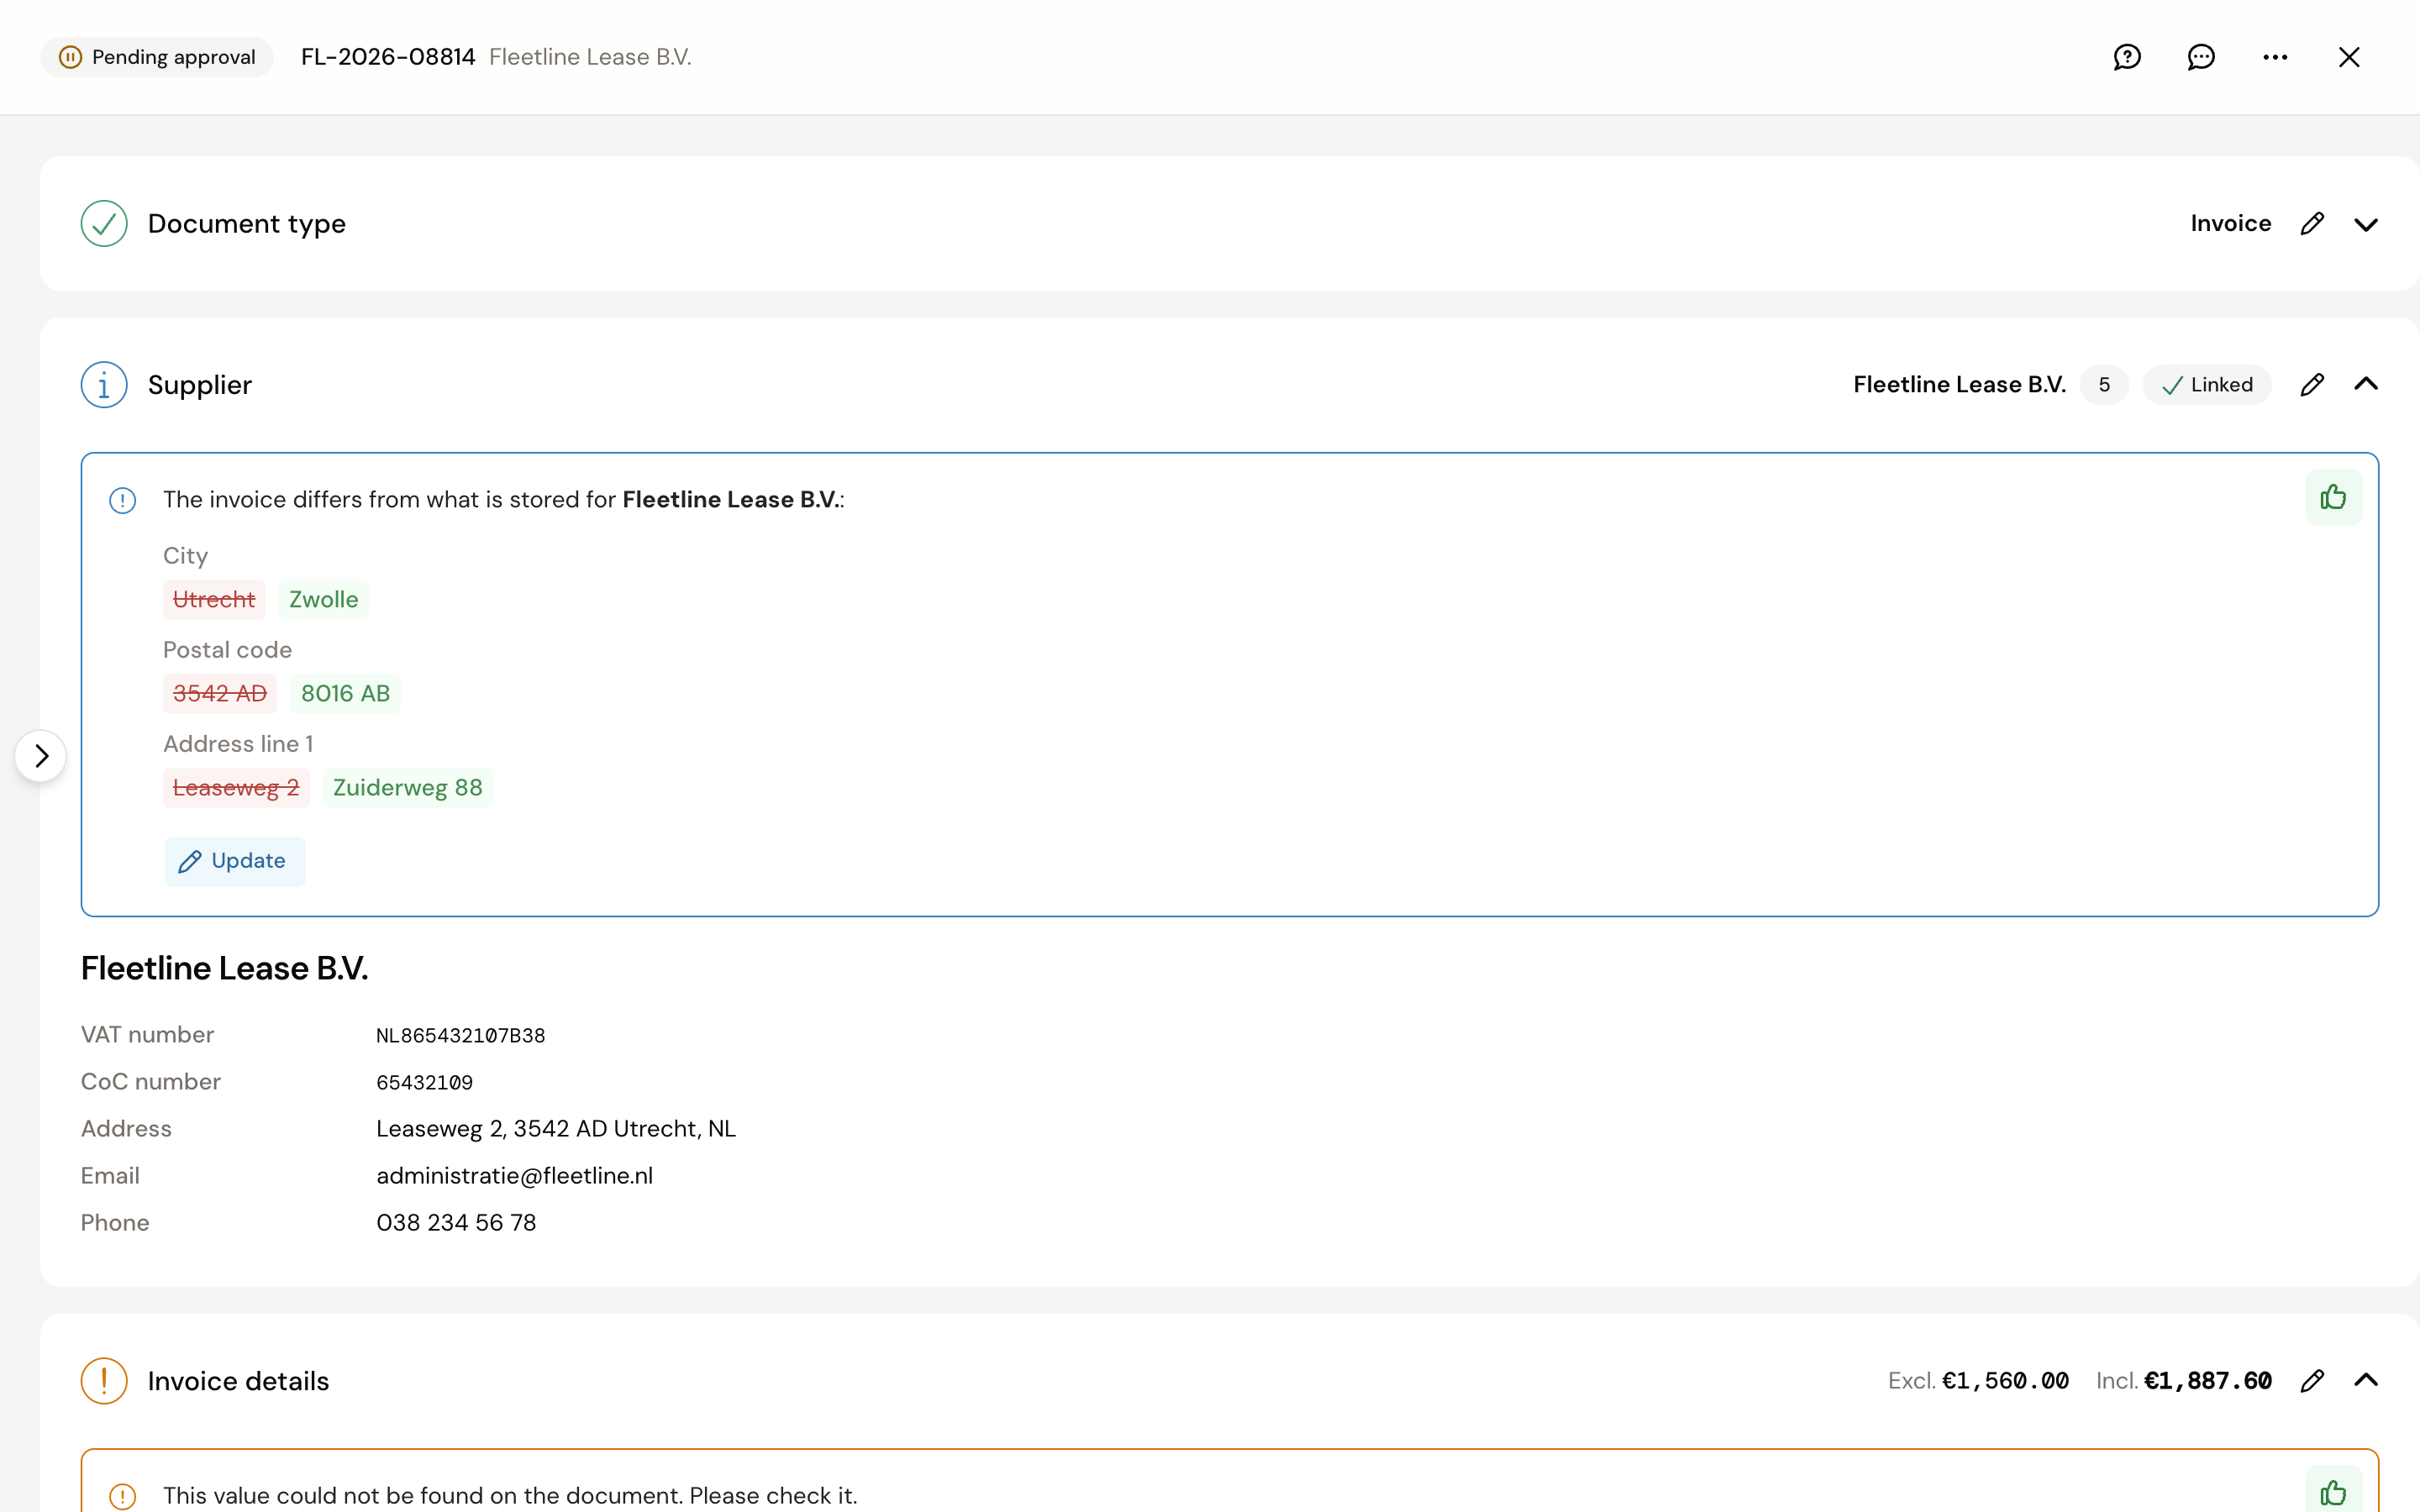
Task: Expand the side panel arrow button
Action: tap(40, 756)
